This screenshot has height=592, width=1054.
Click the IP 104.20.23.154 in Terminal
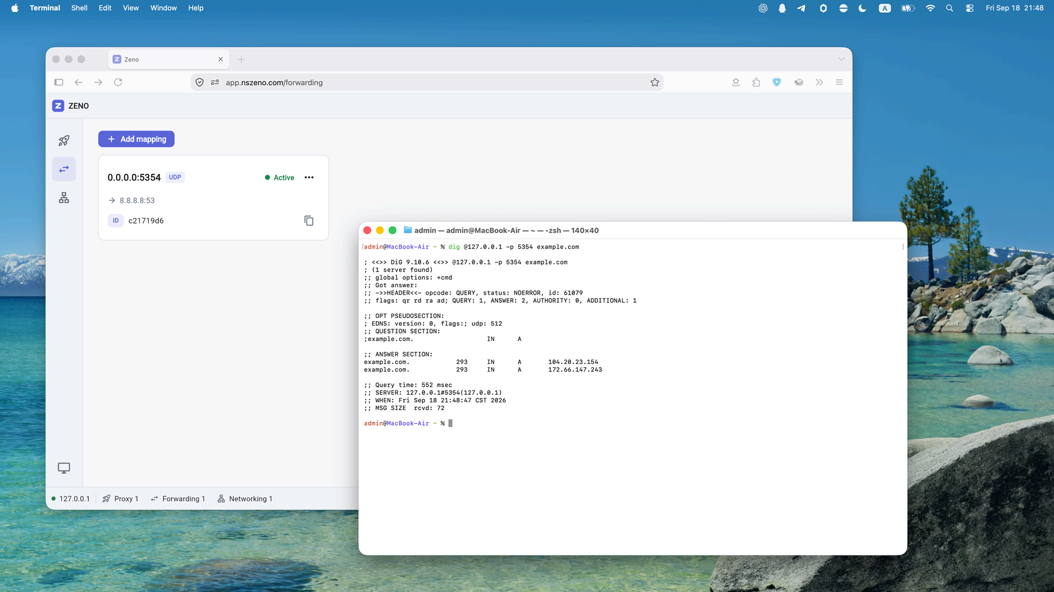click(573, 362)
